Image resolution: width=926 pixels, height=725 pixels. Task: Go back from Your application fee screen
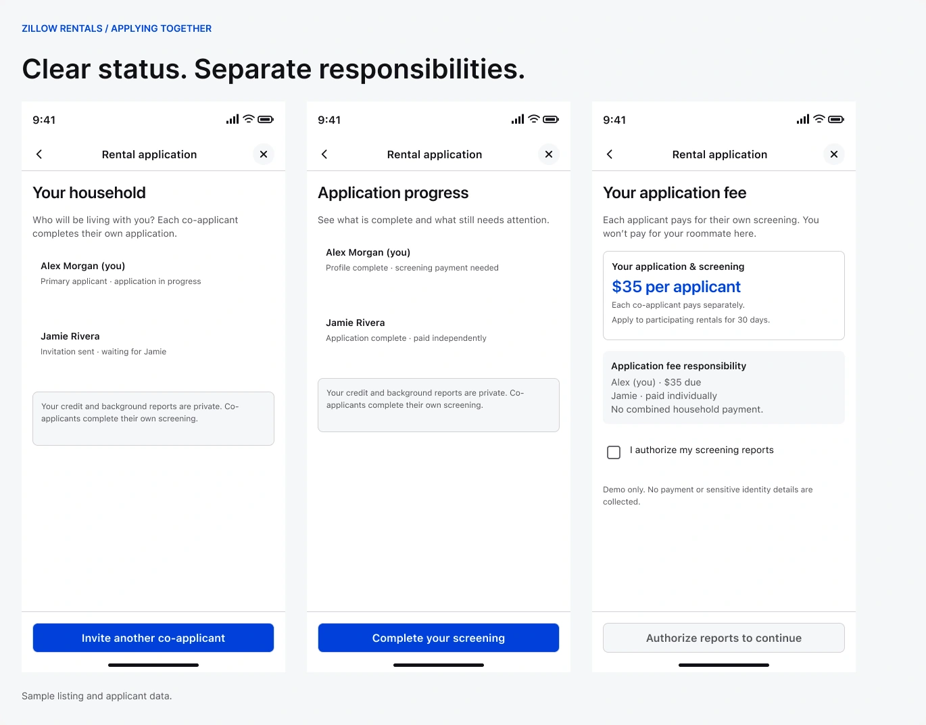(x=610, y=154)
